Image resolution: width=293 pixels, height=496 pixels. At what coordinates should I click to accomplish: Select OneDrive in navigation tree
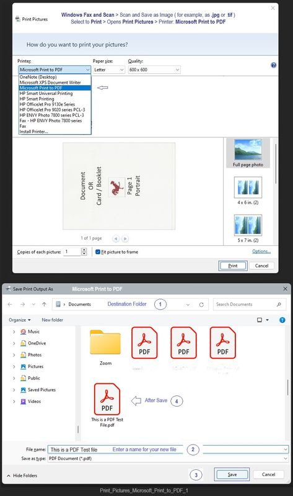(x=33, y=343)
